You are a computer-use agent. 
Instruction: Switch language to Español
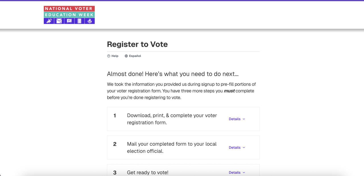tap(135, 56)
